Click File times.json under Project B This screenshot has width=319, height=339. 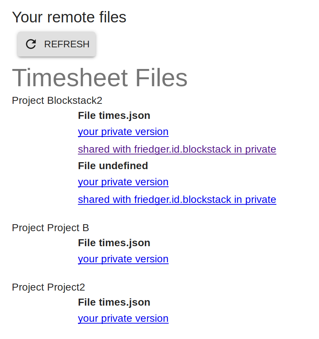114,243
